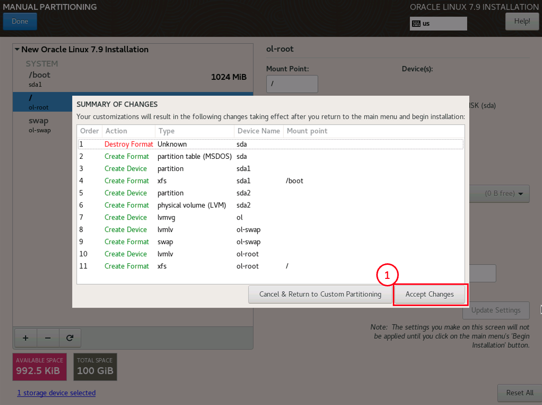
Task: Click the remove mount point minus icon
Action: click(x=48, y=338)
